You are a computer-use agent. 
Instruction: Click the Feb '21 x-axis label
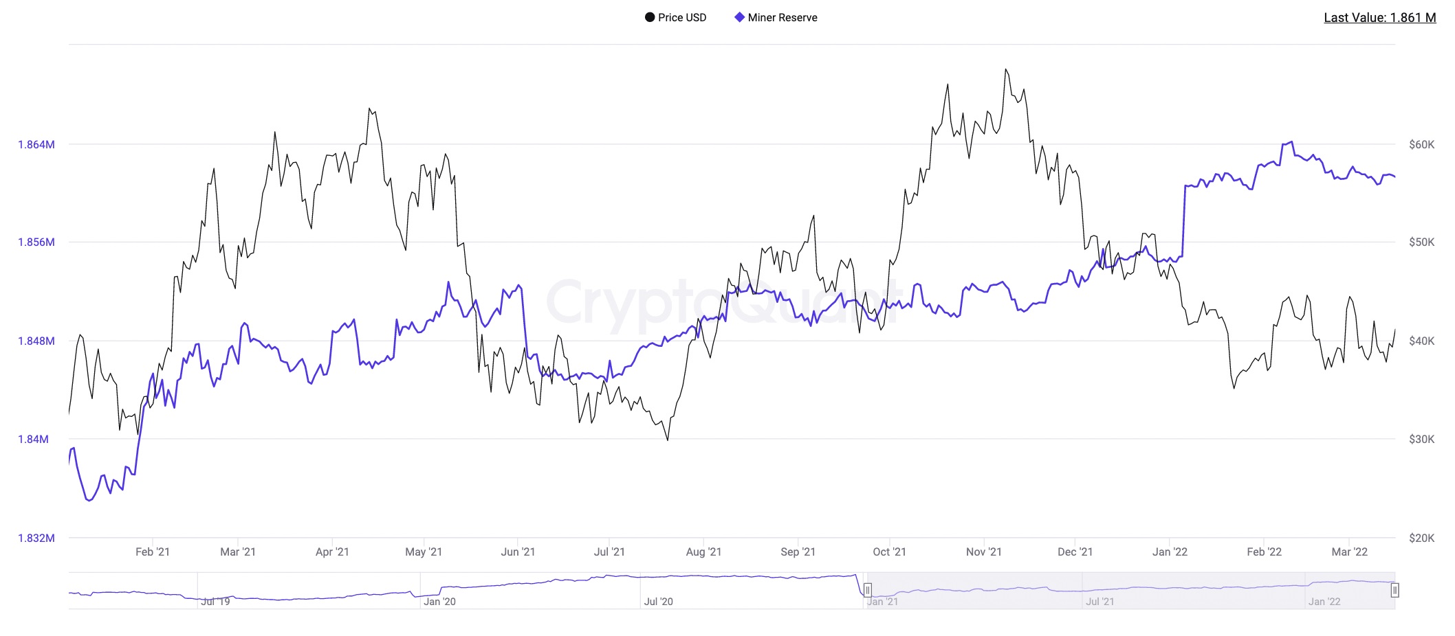coord(153,552)
